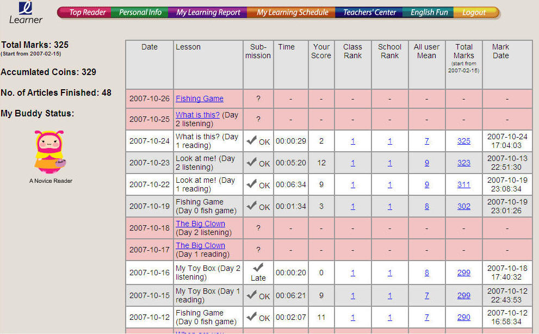Screen dimensions: 539x334
Task: Go to My Learning Report
Action: [208, 13]
